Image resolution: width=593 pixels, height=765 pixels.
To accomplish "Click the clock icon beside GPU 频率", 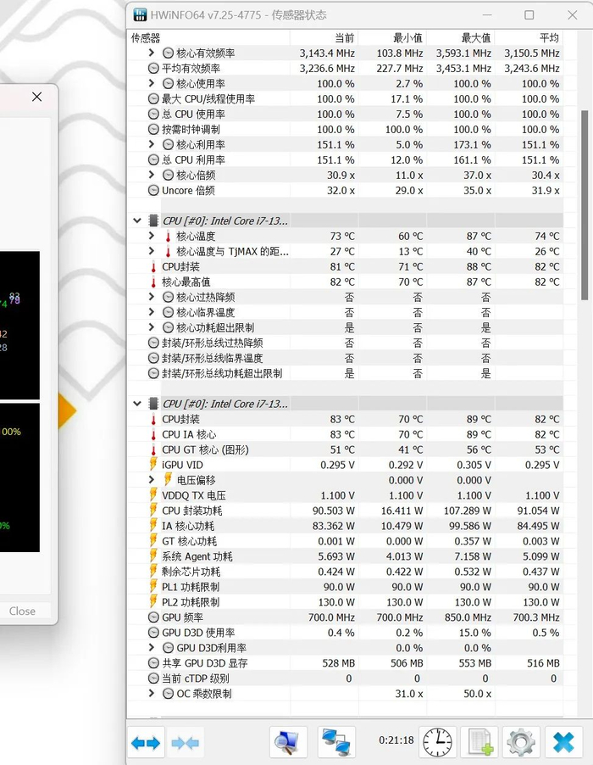I will click(x=153, y=617).
